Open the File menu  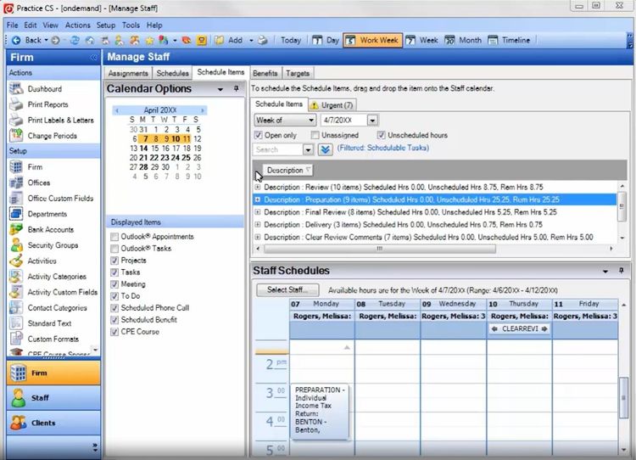[12, 25]
